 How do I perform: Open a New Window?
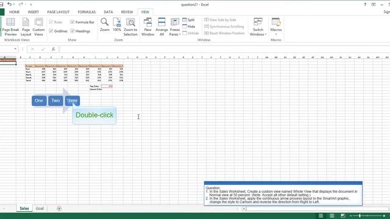pyautogui.click(x=147, y=27)
